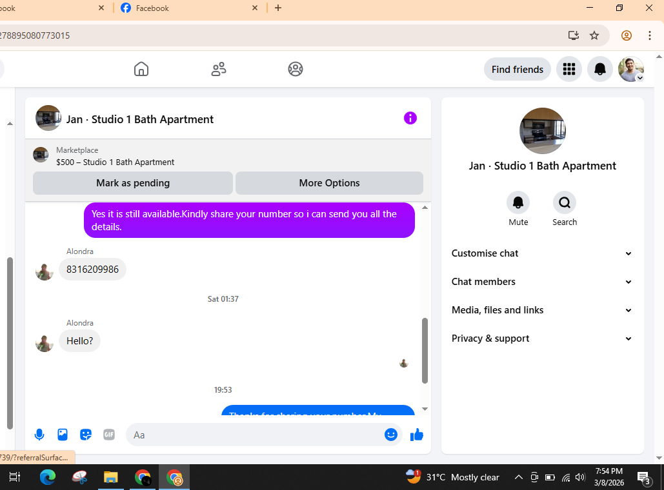664x490 pixels.
Task: Click the address bar URL
Action: pos(35,35)
